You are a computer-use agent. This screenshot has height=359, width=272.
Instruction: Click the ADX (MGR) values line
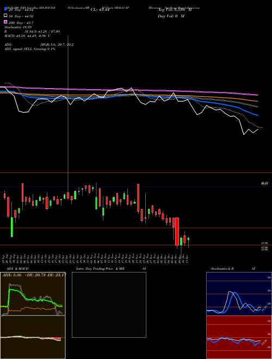pyautogui.click(x=39, y=45)
